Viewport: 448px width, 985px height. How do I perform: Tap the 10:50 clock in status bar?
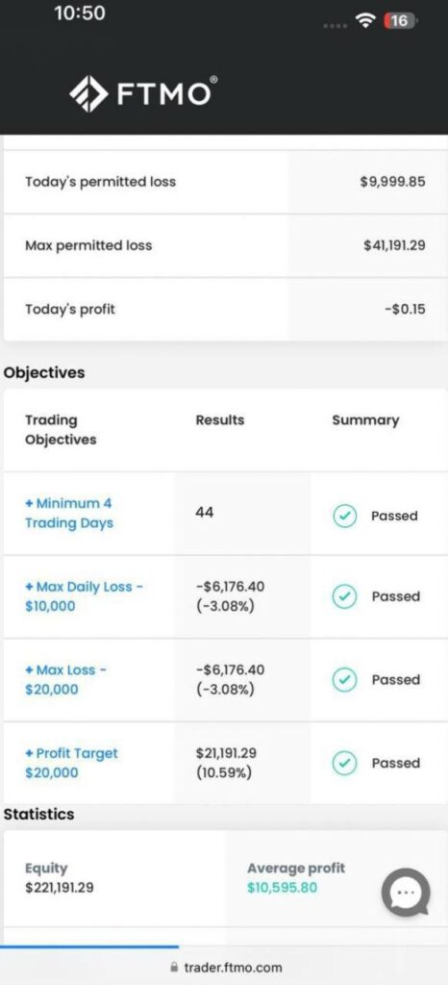tap(80, 13)
